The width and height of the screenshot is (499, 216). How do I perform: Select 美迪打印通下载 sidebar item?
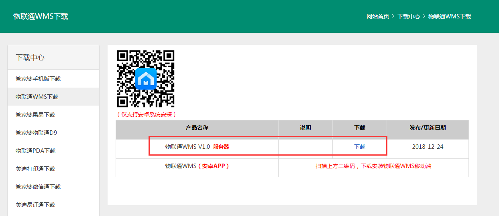53,169
